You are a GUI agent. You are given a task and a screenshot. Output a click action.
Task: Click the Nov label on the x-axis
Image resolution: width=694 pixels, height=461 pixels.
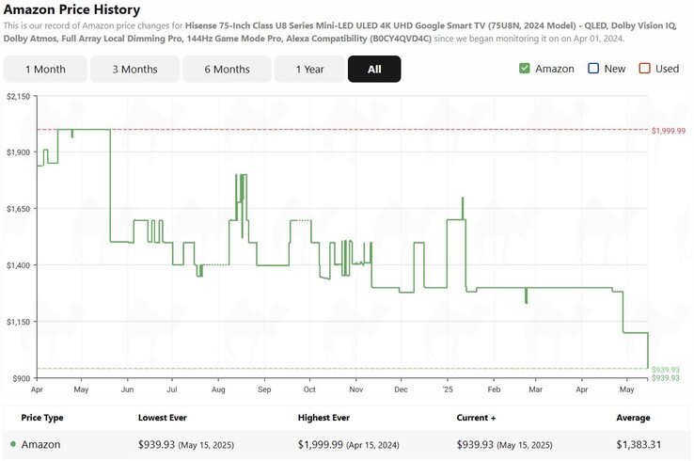(x=355, y=389)
